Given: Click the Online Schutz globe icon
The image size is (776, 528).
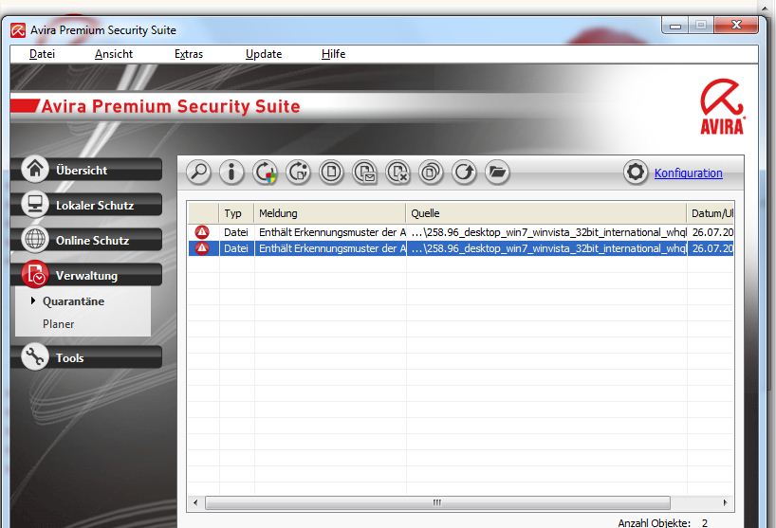Looking at the screenshot, I should pos(35,239).
